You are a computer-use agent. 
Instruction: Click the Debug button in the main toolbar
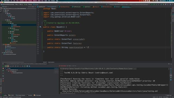pos(154,4)
